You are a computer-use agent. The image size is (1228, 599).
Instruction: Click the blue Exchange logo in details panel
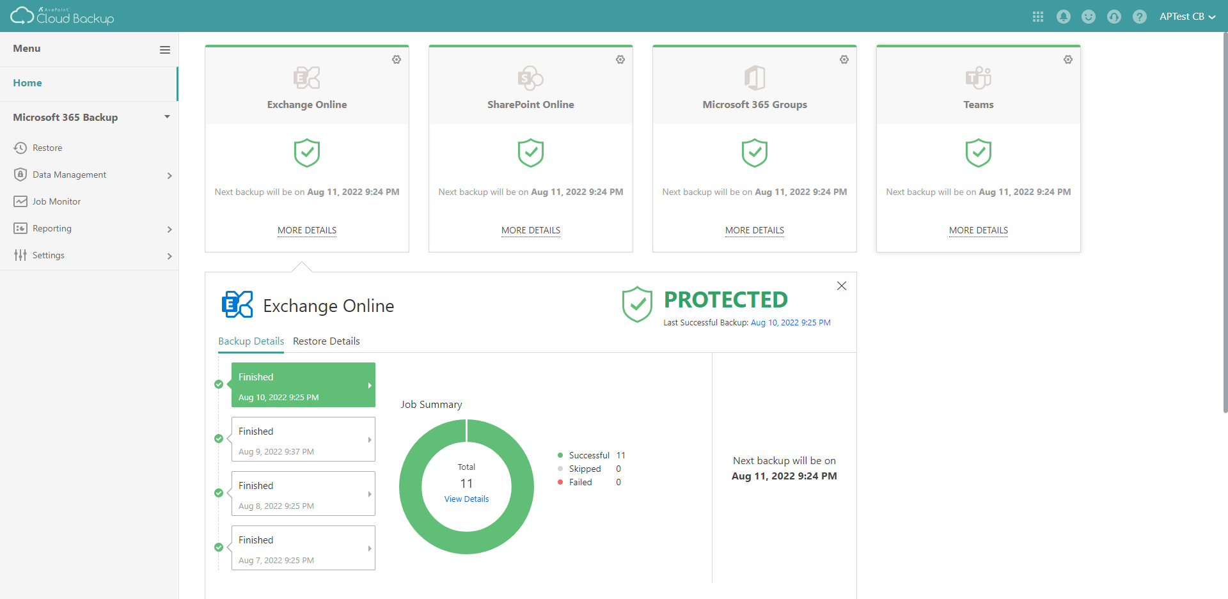[237, 304]
